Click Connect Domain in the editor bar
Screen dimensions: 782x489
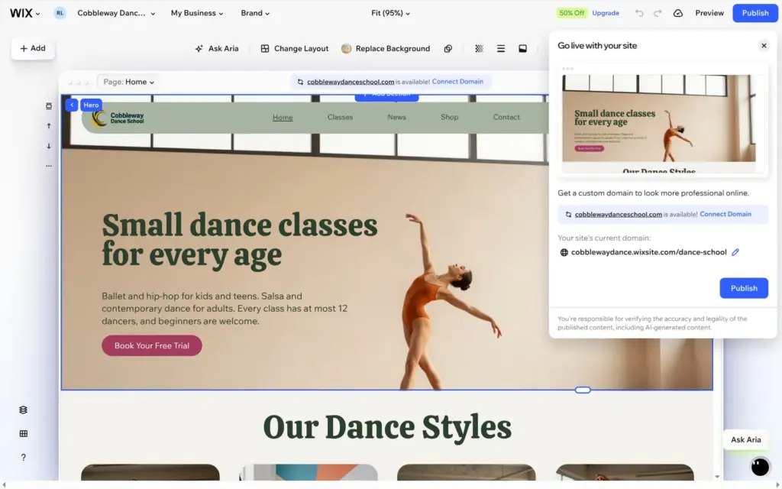(x=457, y=82)
